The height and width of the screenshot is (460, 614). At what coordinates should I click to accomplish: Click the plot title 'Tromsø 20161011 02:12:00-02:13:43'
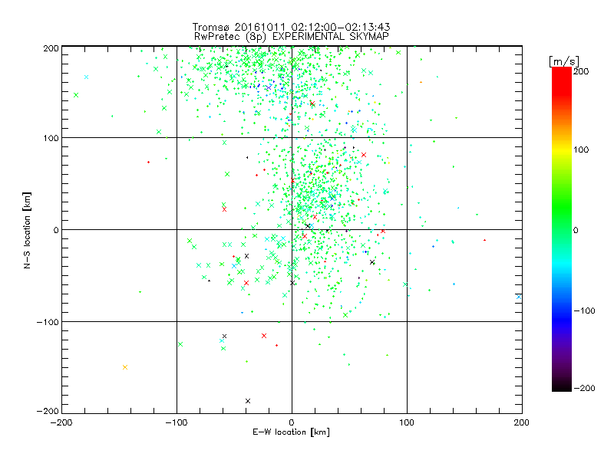pos(291,27)
